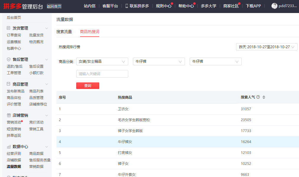
Task: Sort the table by 搜索人气 arrows
Action: 264,97
